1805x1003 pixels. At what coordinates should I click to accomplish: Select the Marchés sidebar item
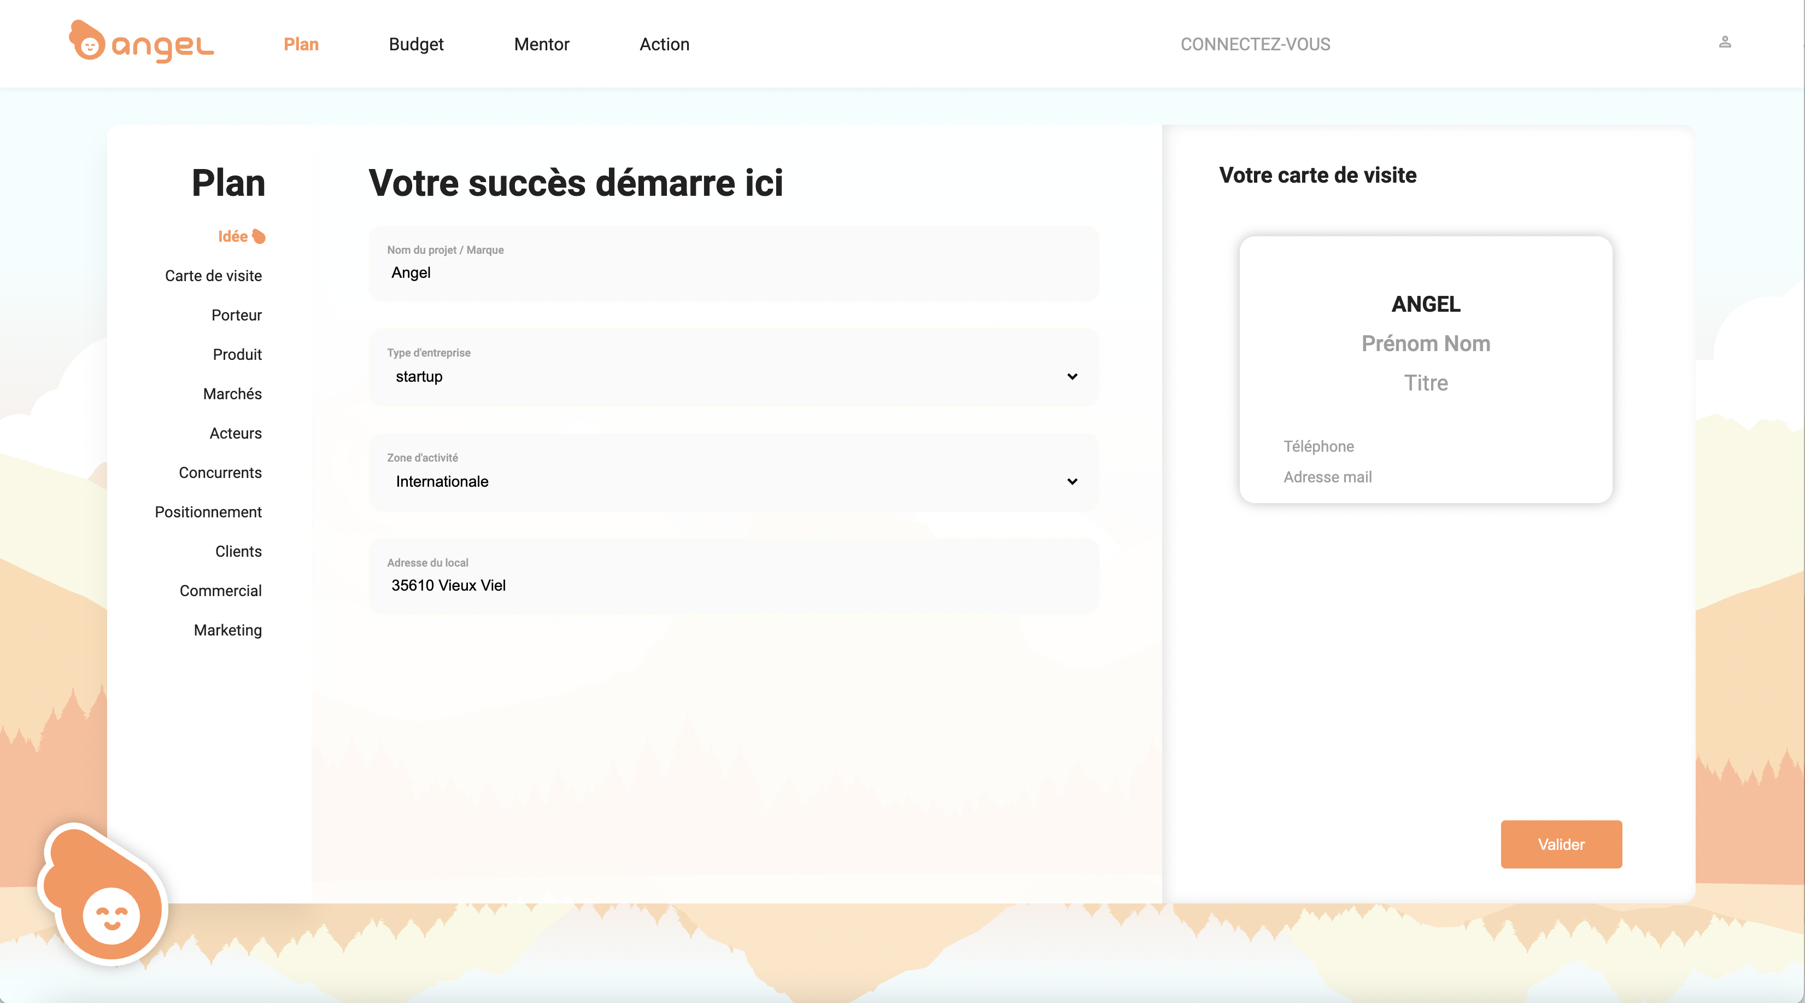tap(233, 394)
